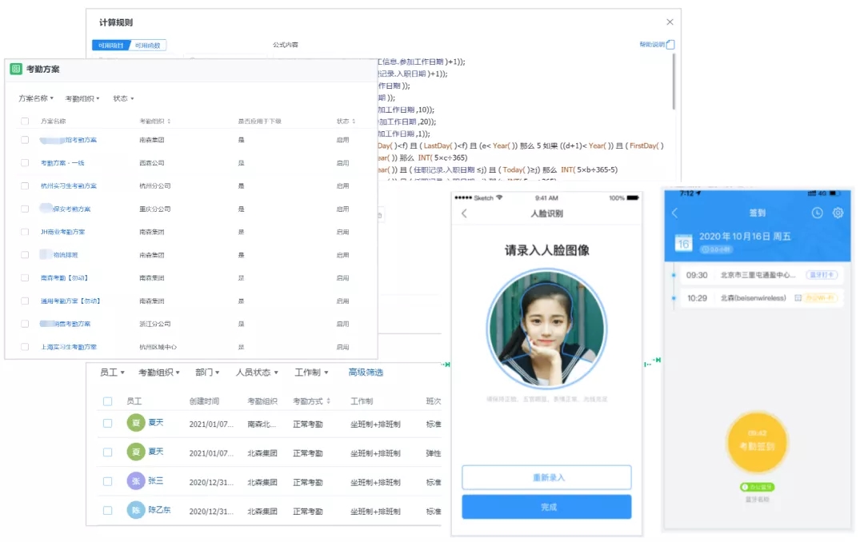864x542 pixels.
Task: Tap the 重新录入 button
Action: pyautogui.click(x=546, y=477)
